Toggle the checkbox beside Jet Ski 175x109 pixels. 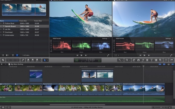tap(3, 29)
